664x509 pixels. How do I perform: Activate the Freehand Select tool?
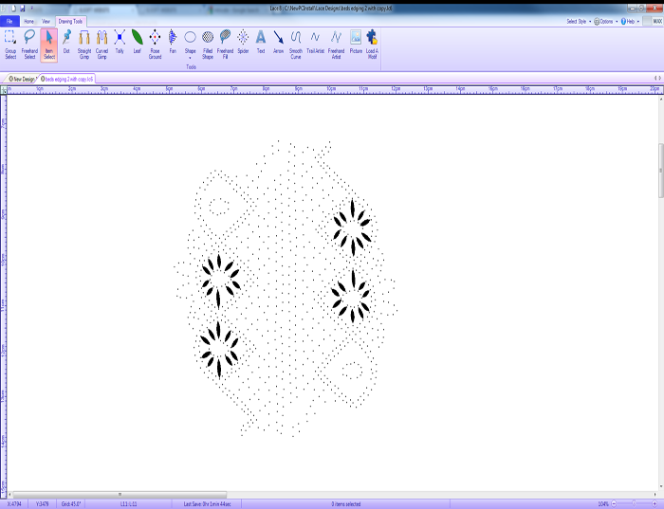pos(29,42)
